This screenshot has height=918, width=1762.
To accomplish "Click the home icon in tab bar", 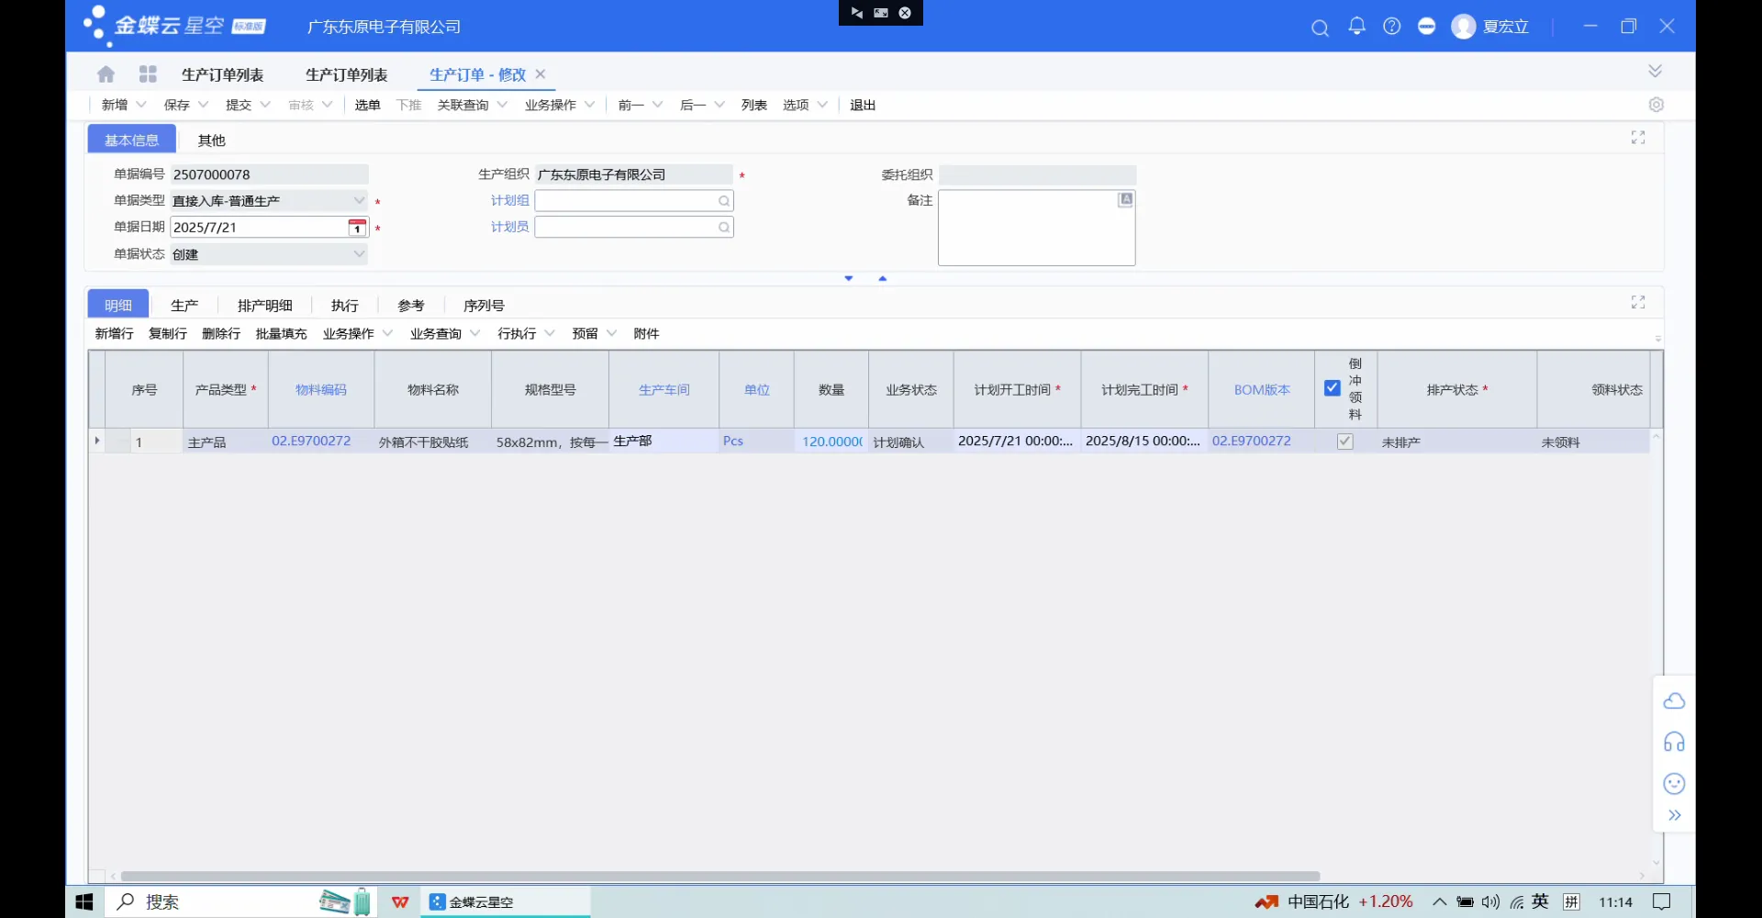I will (x=106, y=74).
